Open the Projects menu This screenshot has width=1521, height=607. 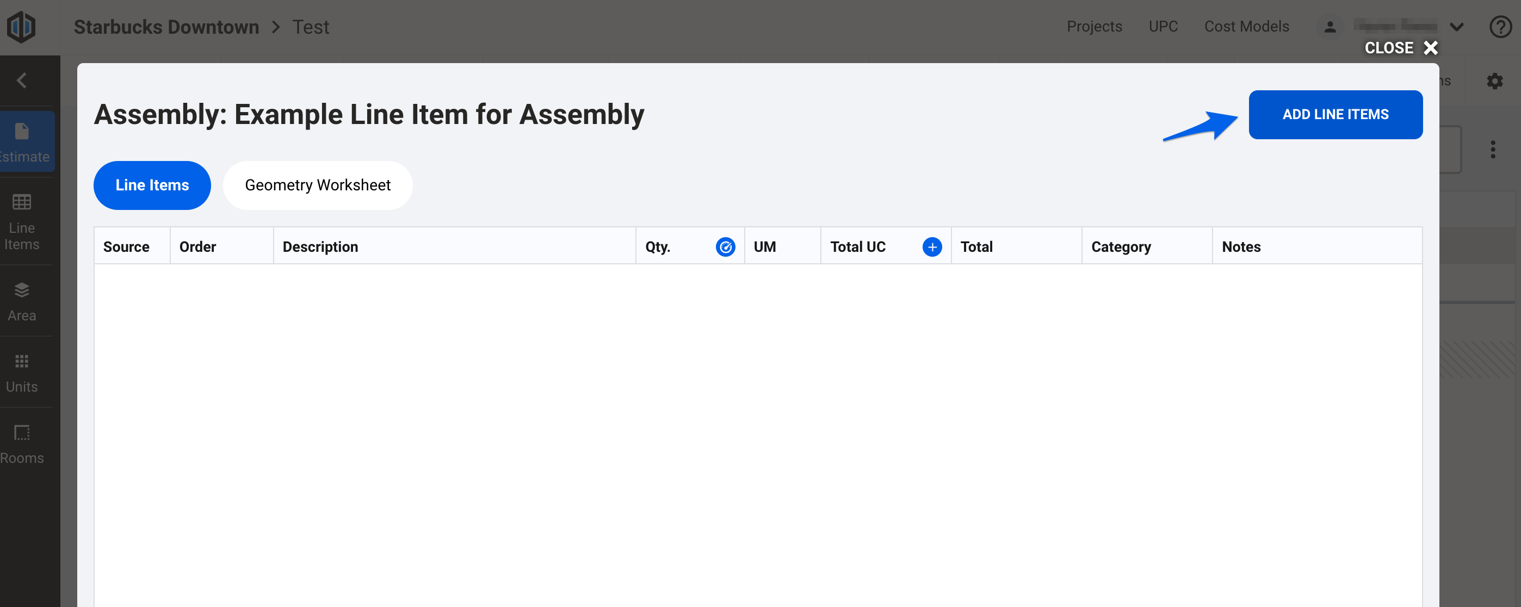pyautogui.click(x=1094, y=26)
